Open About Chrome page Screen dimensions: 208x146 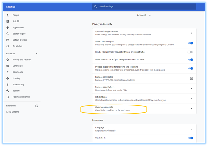(x=12, y=112)
